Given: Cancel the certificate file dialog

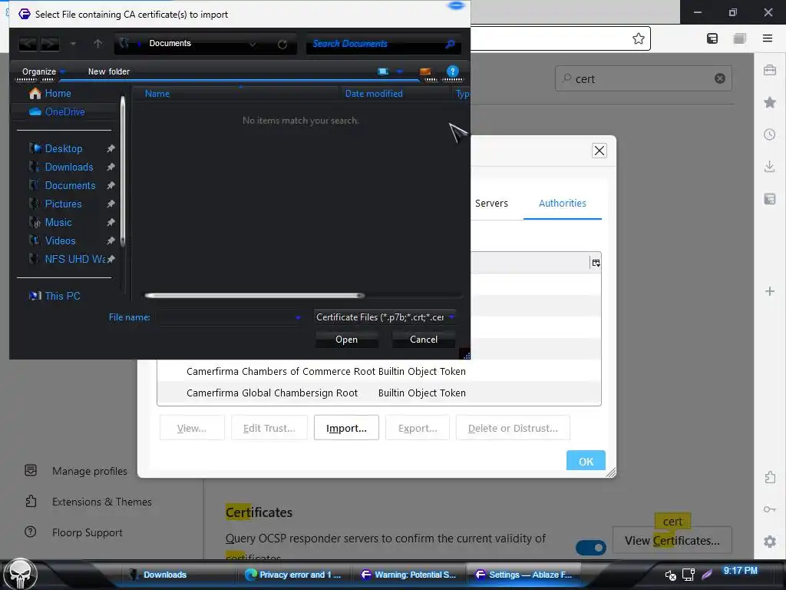Looking at the screenshot, I should [424, 340].
